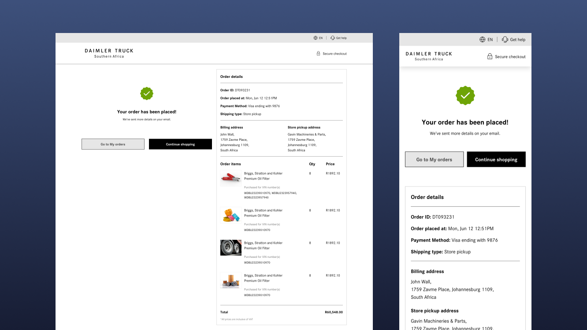Click All prices are inclusive of VAT note
This screenshot has width=587, height=330.
[237, 319]
